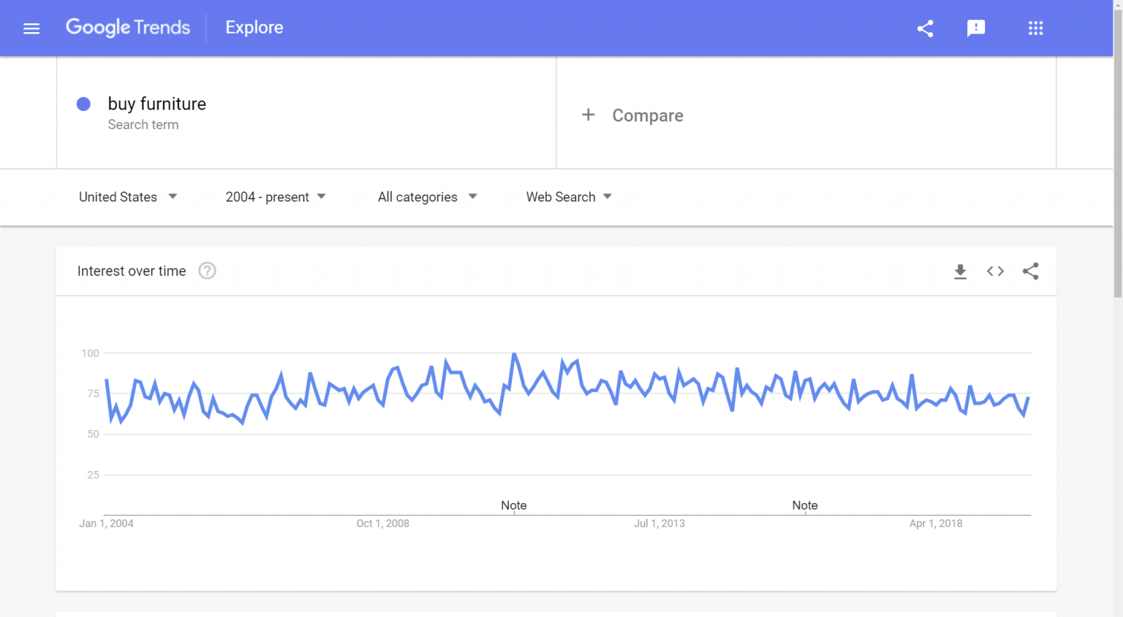This screenshot has height=617, width=1123.
Task: Click the Explore header label
Action: (254, 28)
